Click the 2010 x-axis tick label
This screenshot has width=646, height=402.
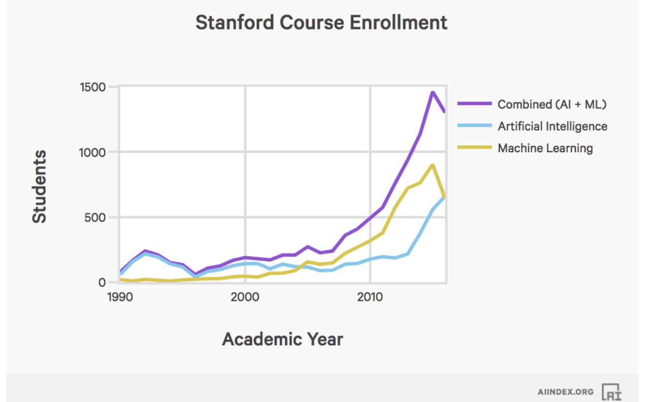[x=370, y=297]
